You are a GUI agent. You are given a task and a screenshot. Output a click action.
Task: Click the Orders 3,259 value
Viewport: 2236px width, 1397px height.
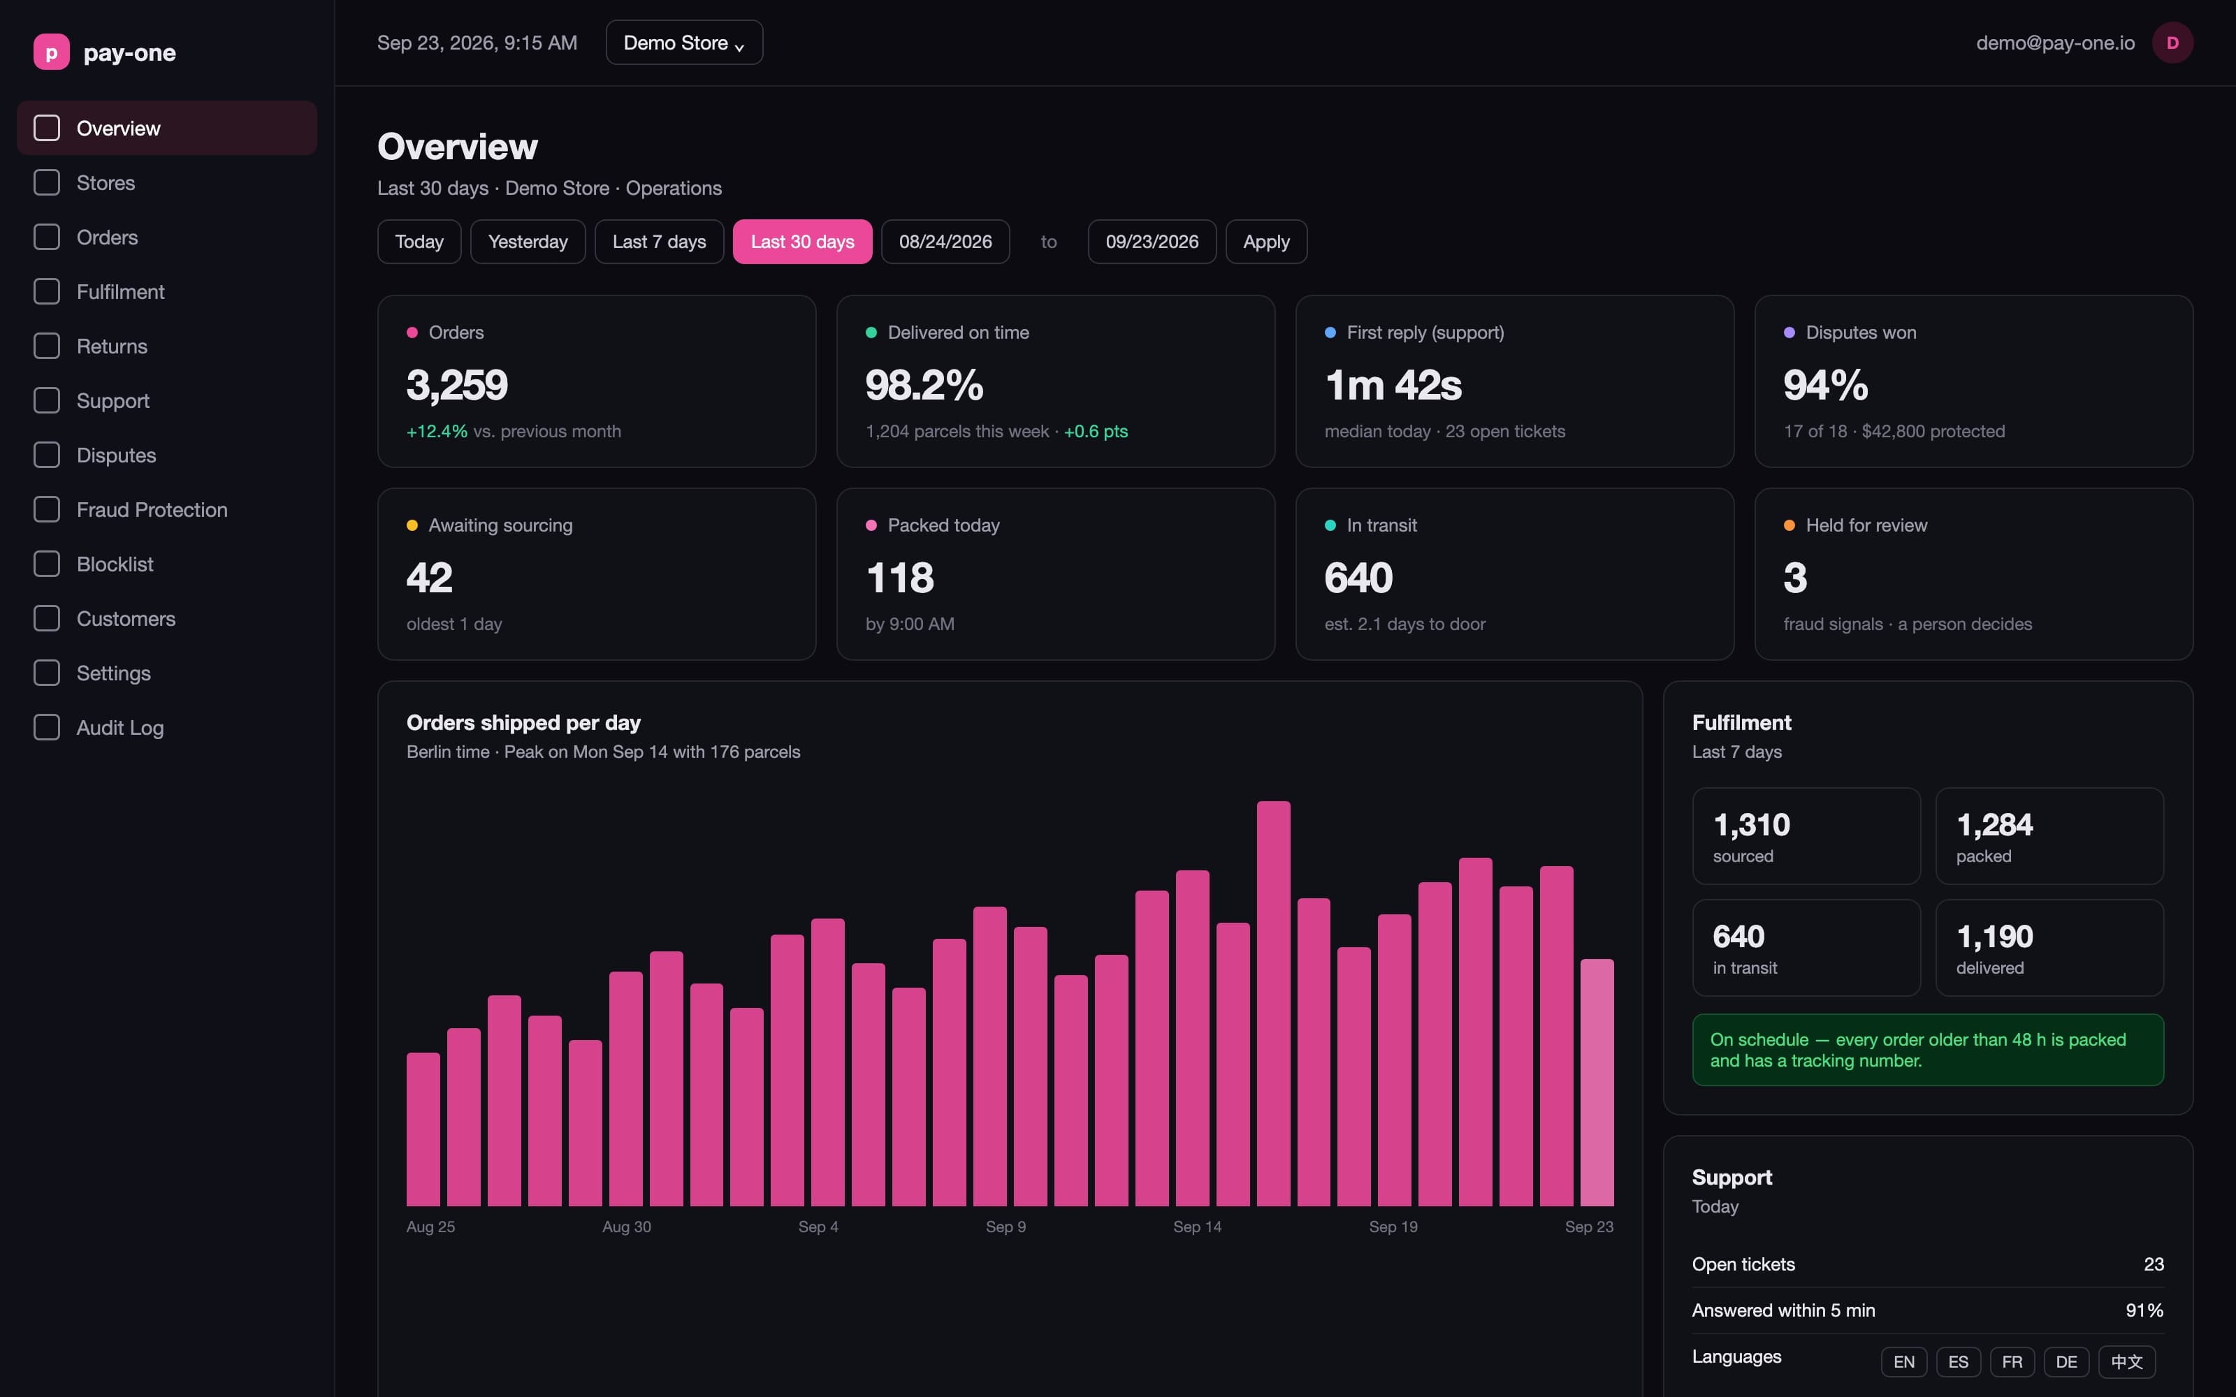click(458, 386)
